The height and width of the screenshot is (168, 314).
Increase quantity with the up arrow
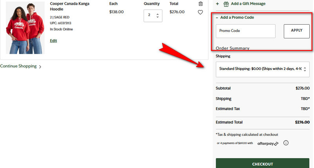coord(157,14)
